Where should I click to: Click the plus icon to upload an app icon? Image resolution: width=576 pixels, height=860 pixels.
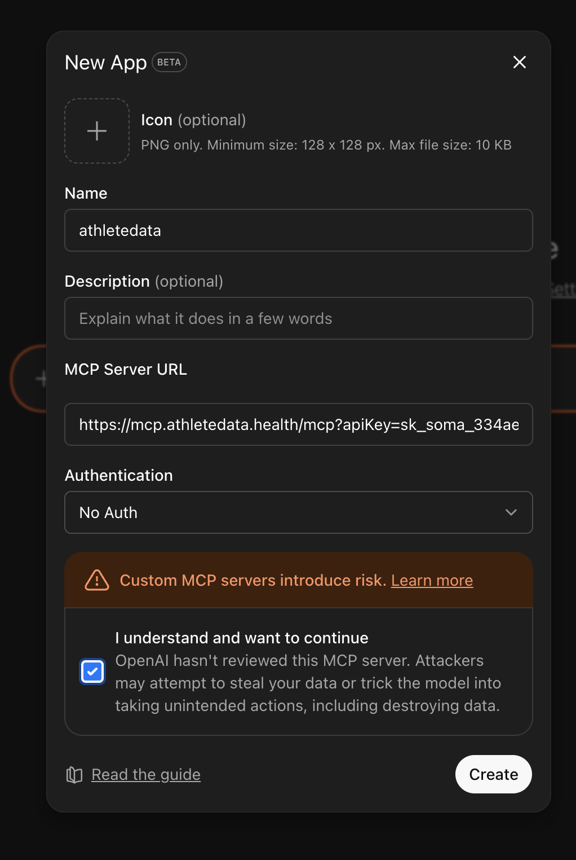coord(97,131)
